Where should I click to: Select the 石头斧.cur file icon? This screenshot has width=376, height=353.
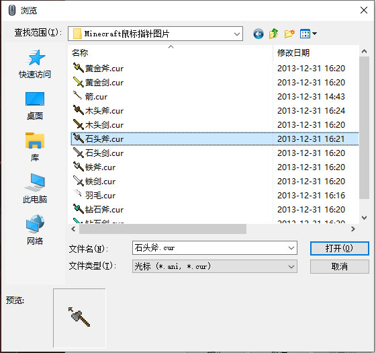[78, 139]
